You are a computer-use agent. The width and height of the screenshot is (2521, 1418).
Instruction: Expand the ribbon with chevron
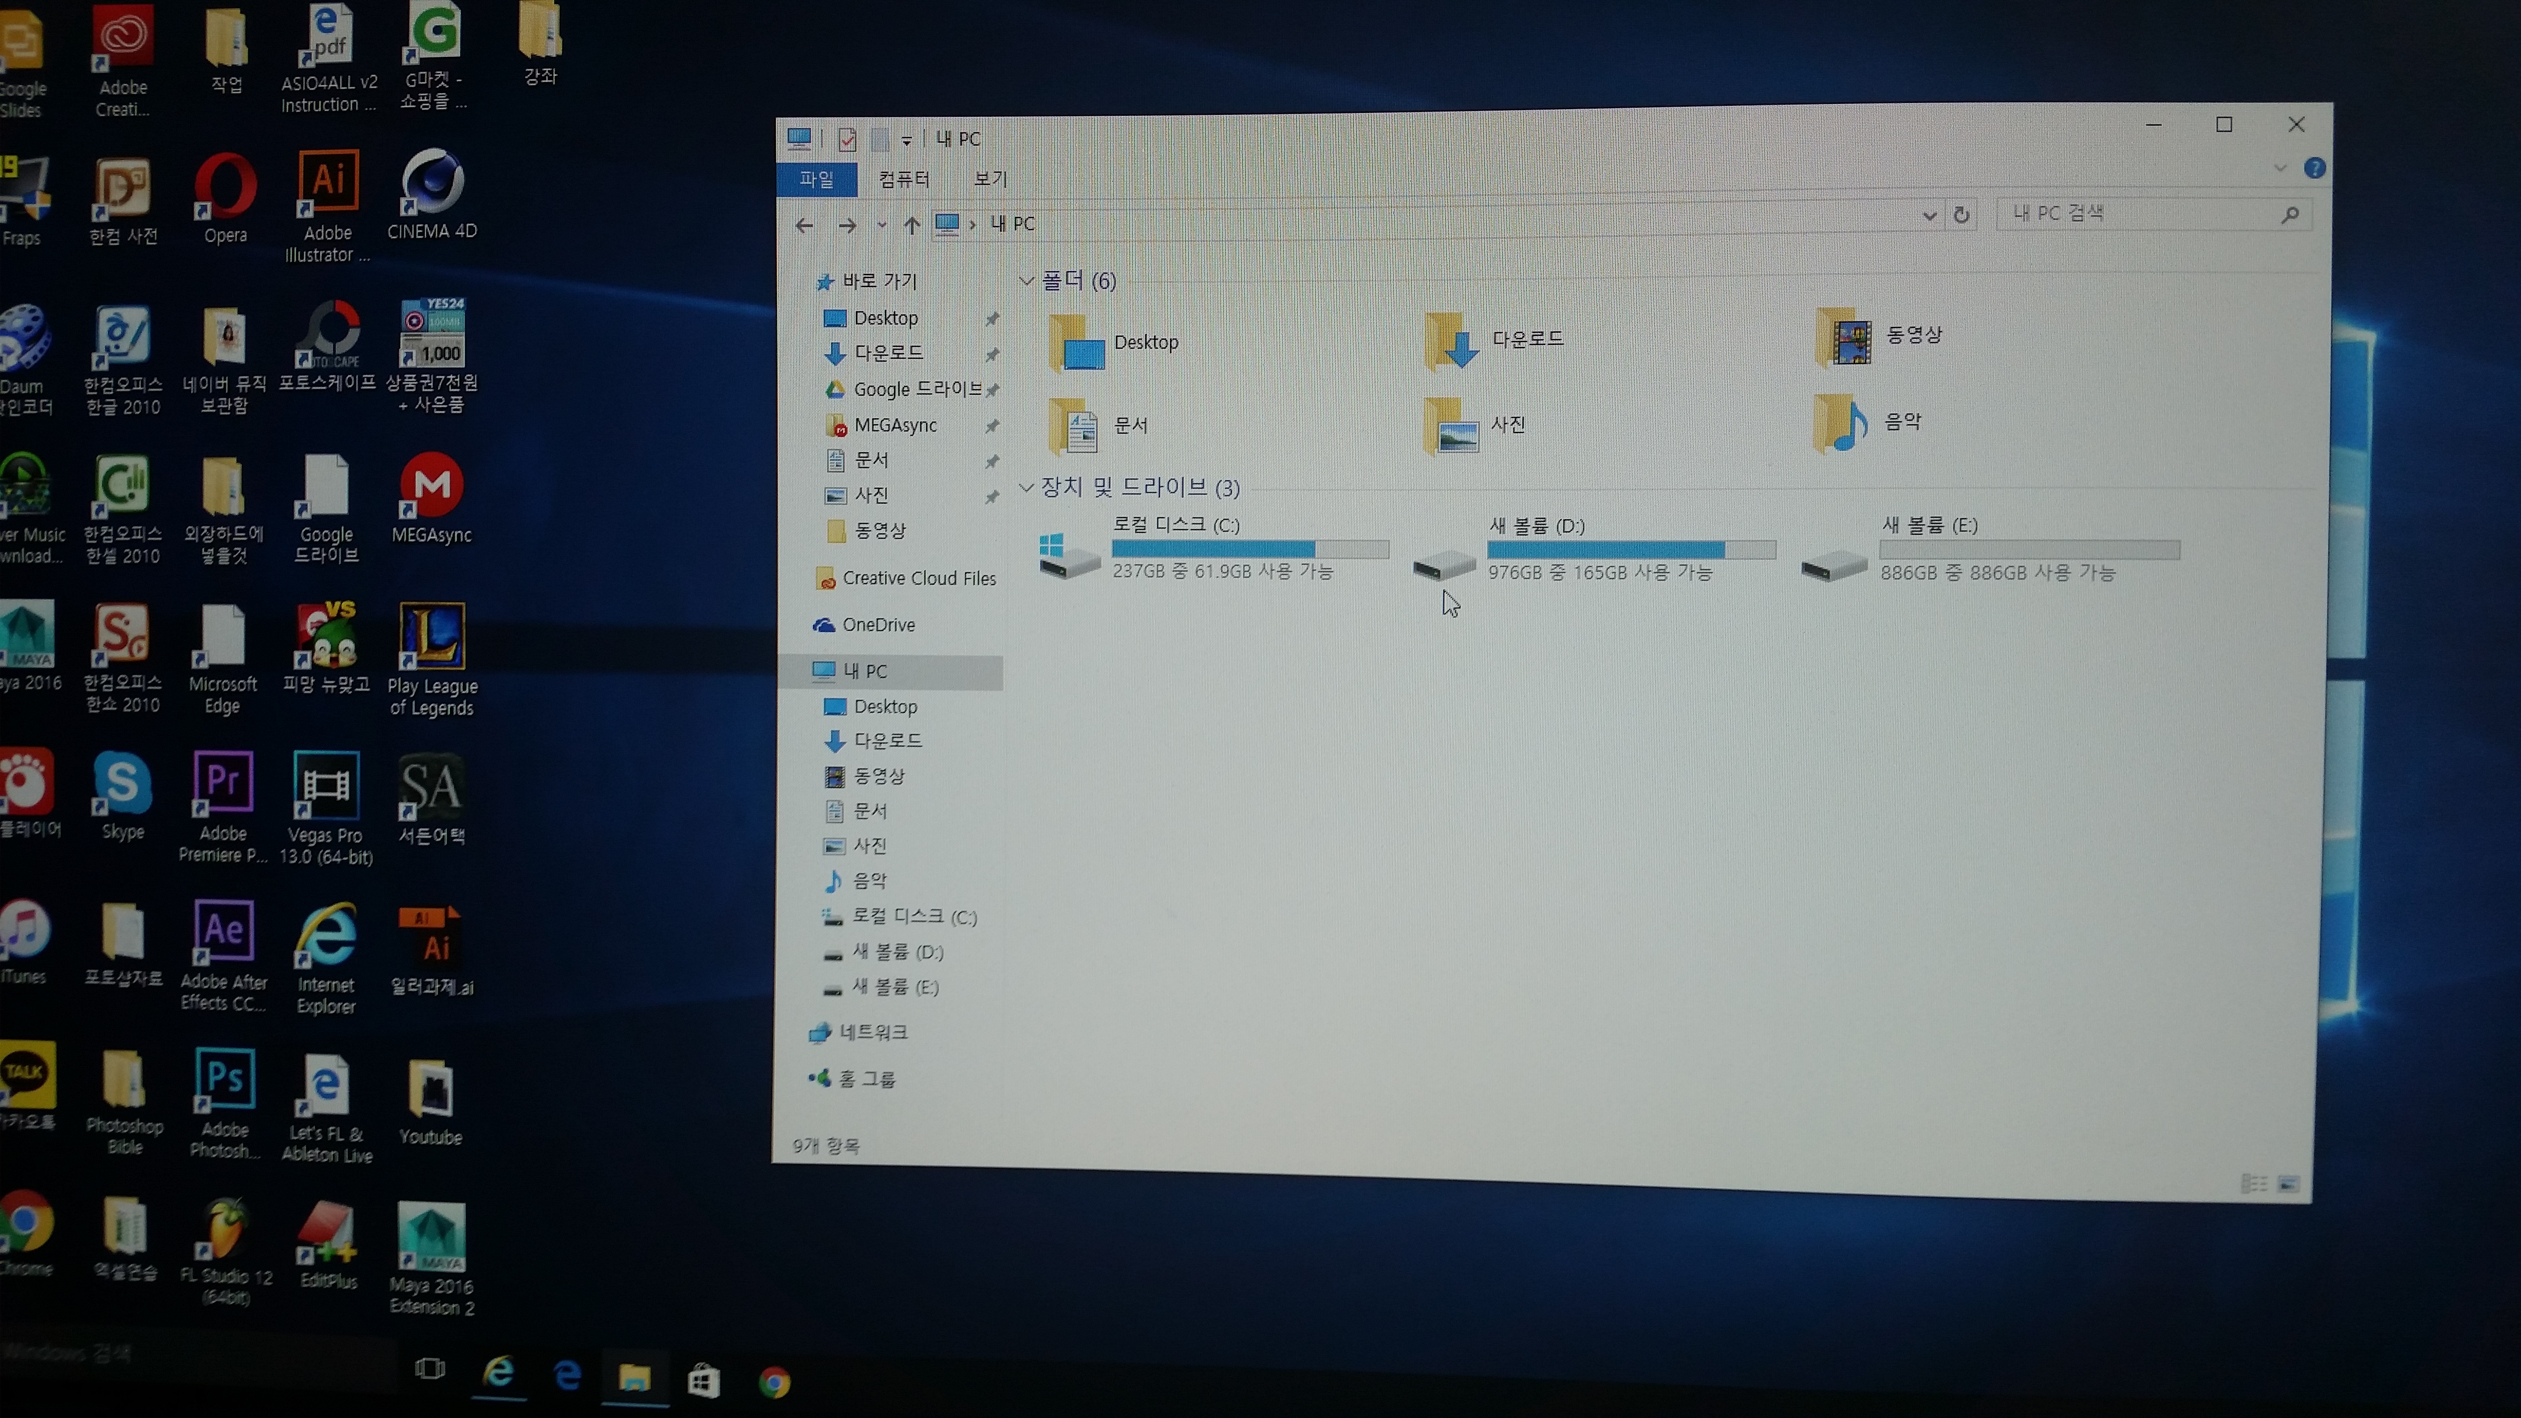pyautogui.click(x=2279, y=168)
